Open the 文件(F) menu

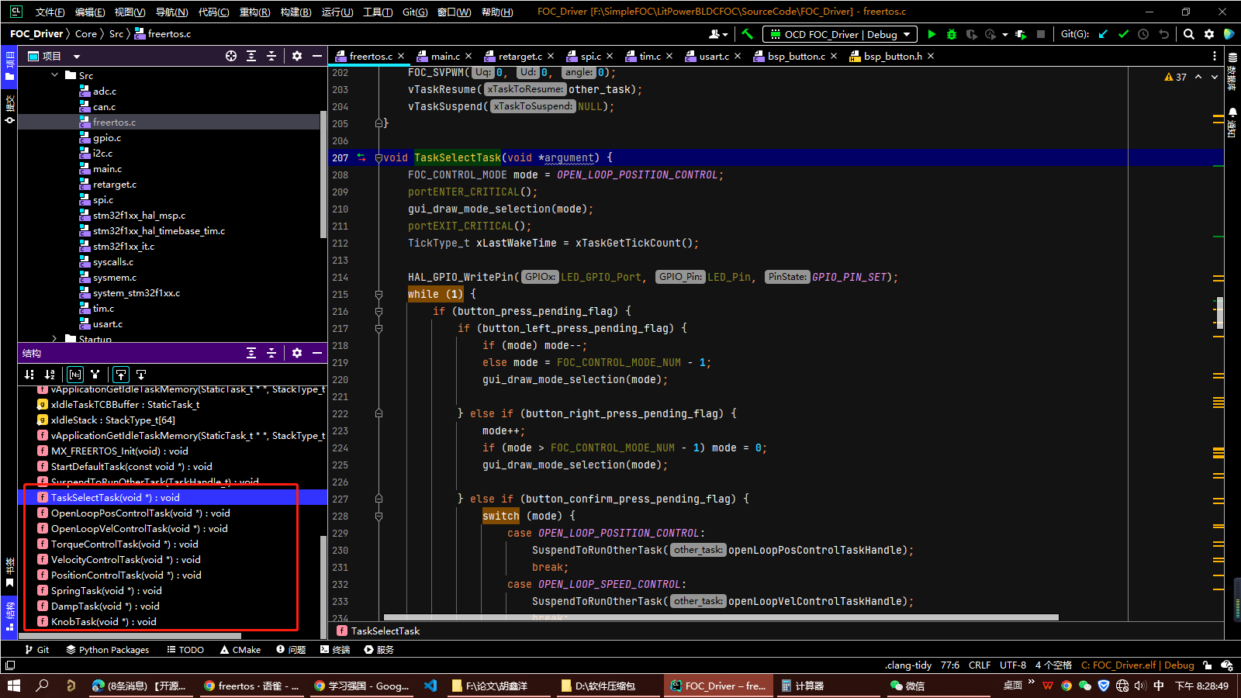tap(50, 12)
